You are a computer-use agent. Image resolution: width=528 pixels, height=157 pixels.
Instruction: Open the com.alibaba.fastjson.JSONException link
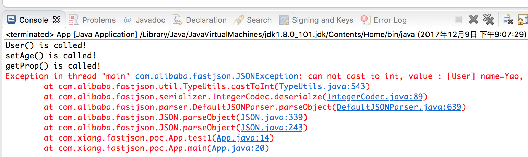click(x=217, y=76)
